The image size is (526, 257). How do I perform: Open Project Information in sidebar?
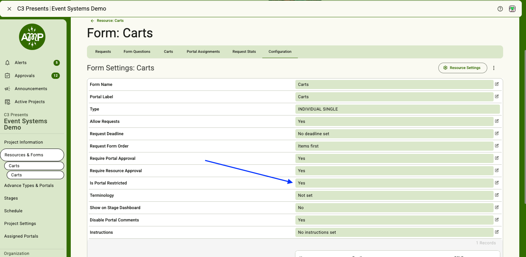tap(24, 142)
